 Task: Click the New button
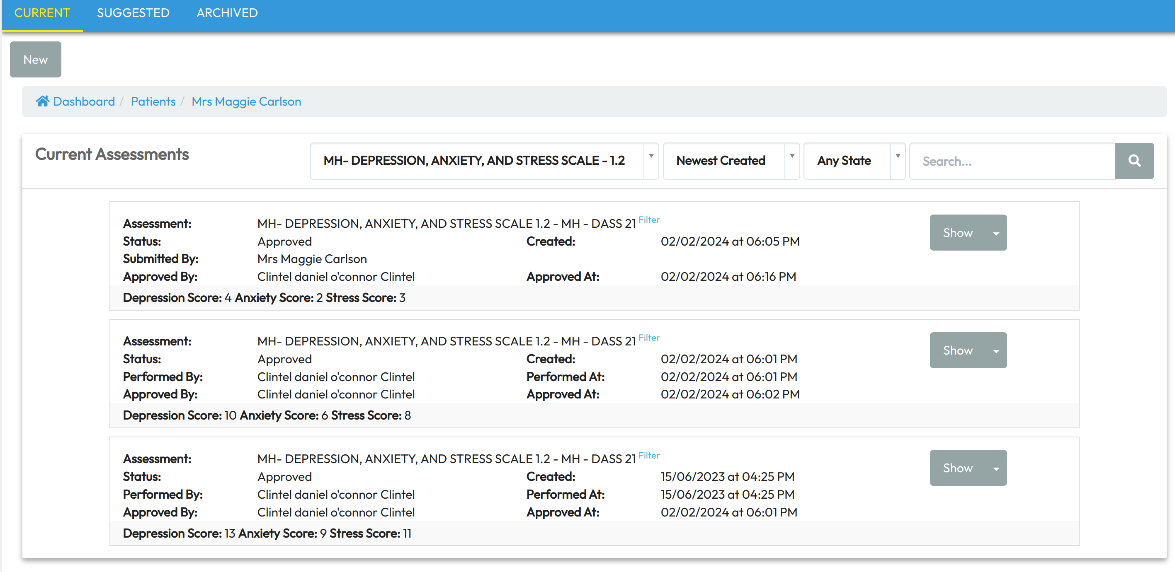pos(36,60)
